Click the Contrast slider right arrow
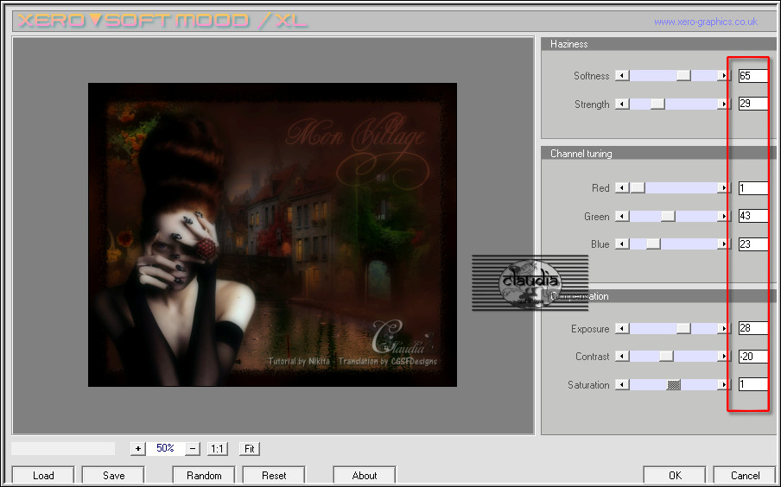The height and width of the screenshot is (487, 781). [x=723, y=357]
